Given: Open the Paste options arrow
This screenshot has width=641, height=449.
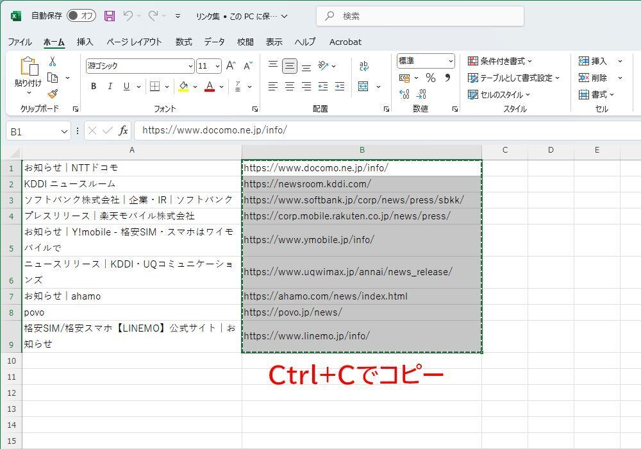Looking at the screenshot, I should (29, 93).
